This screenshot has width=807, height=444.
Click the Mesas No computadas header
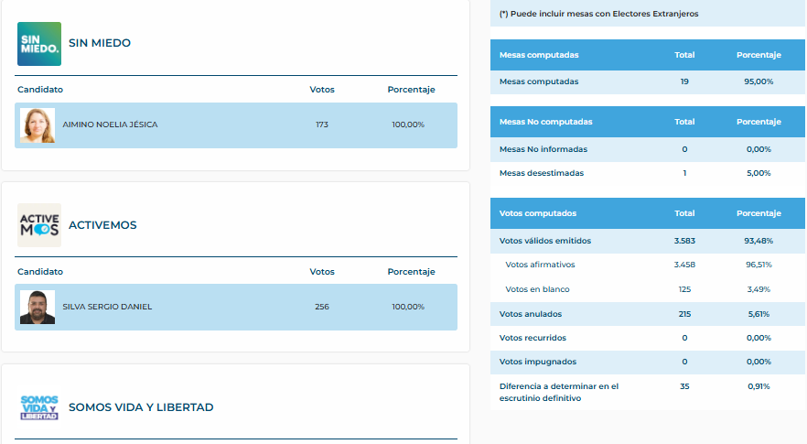click(x=648, y=122)
